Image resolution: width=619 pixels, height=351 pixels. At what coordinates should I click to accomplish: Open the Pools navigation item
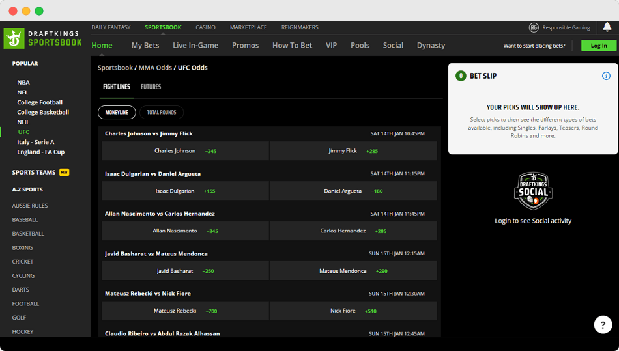click(x=360, y=46)
